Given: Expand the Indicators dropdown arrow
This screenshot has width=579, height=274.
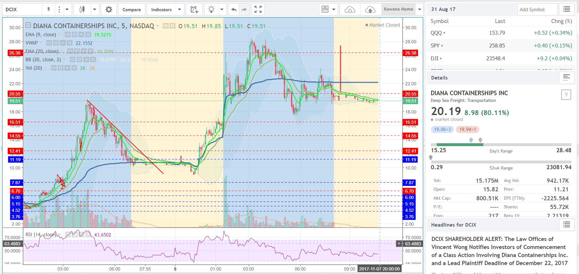Looking at the screenshot, I should (180, 10).
